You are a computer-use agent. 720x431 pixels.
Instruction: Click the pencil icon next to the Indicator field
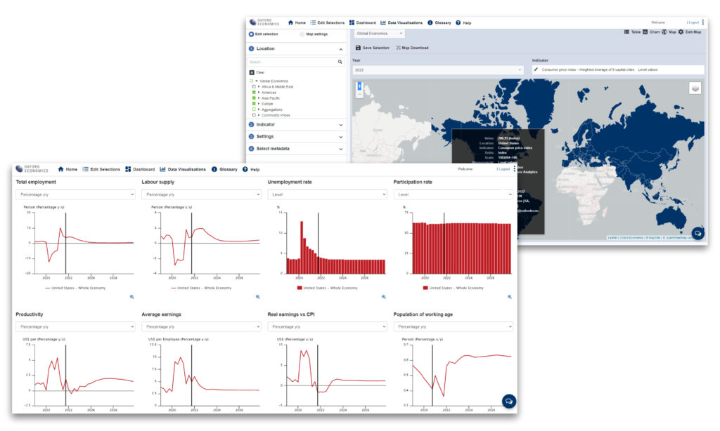tap(537, 68)
